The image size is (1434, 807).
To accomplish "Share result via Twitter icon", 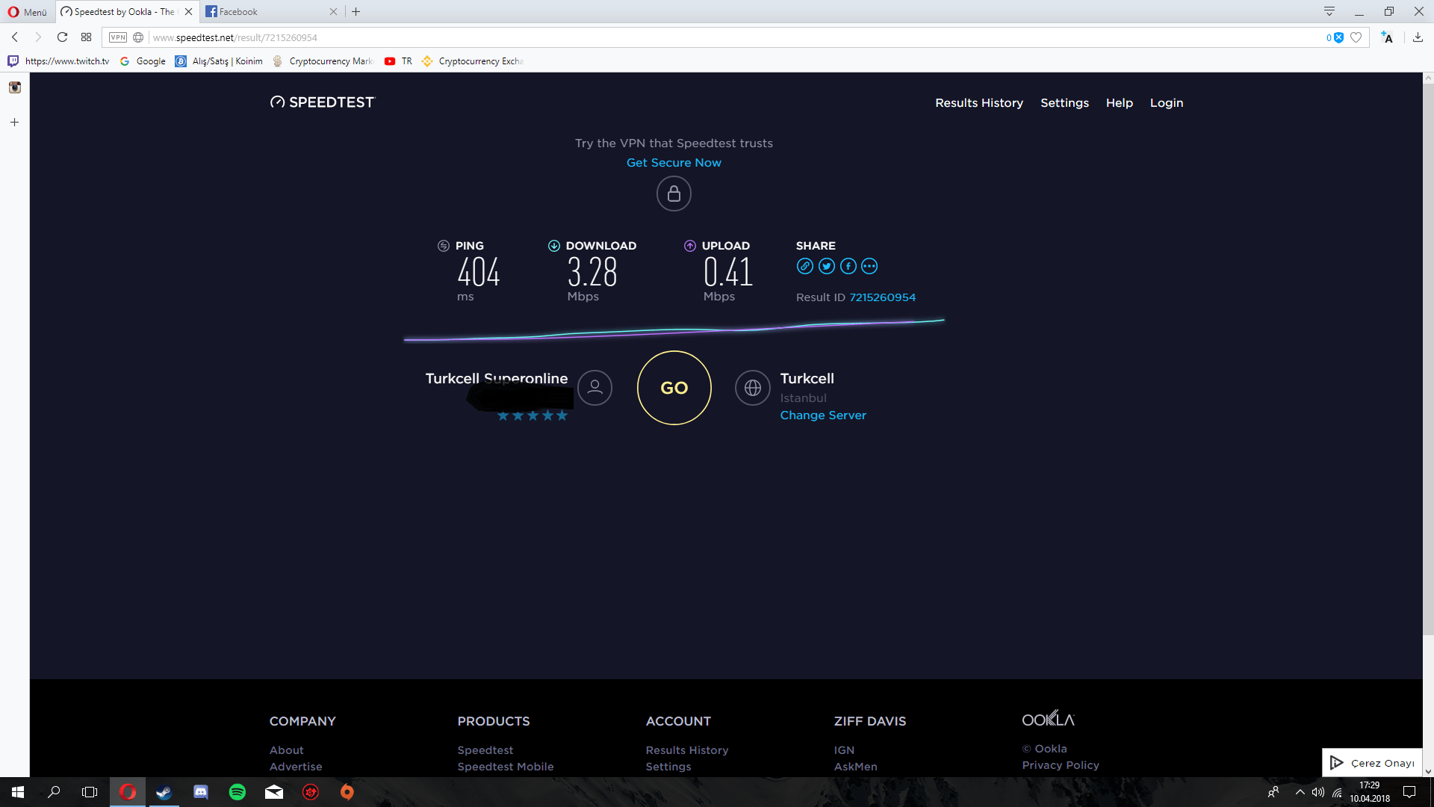I will 826,266.
